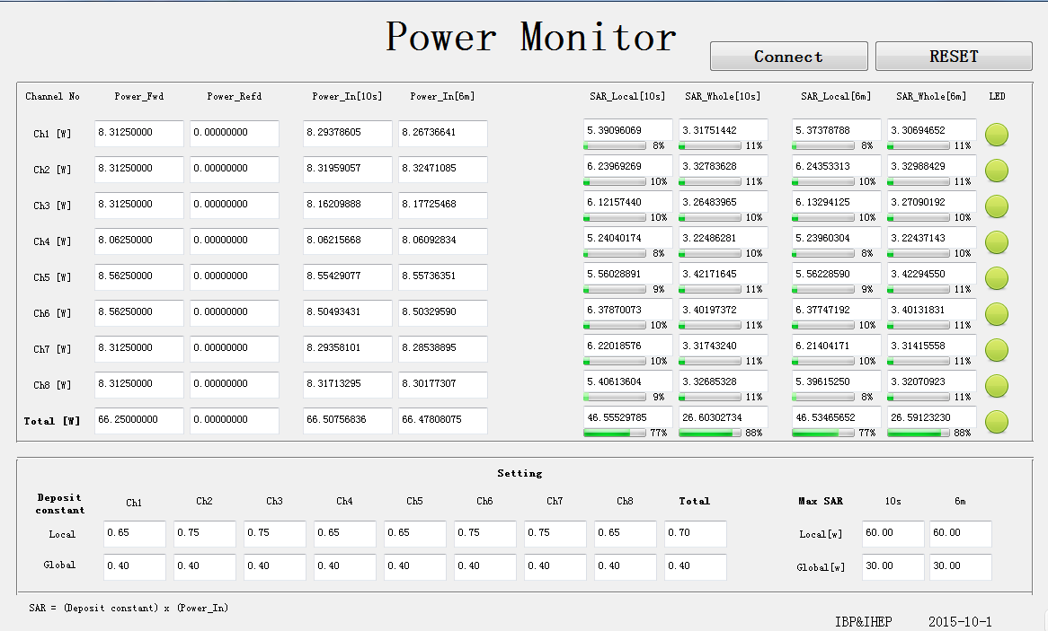Click the Ch5 Power_Refd value field
1048x631 pixels.
pos(234,276)
